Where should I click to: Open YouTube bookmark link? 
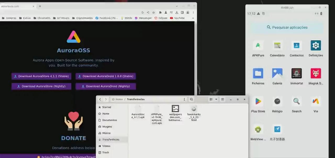click(x=177, y=18)
